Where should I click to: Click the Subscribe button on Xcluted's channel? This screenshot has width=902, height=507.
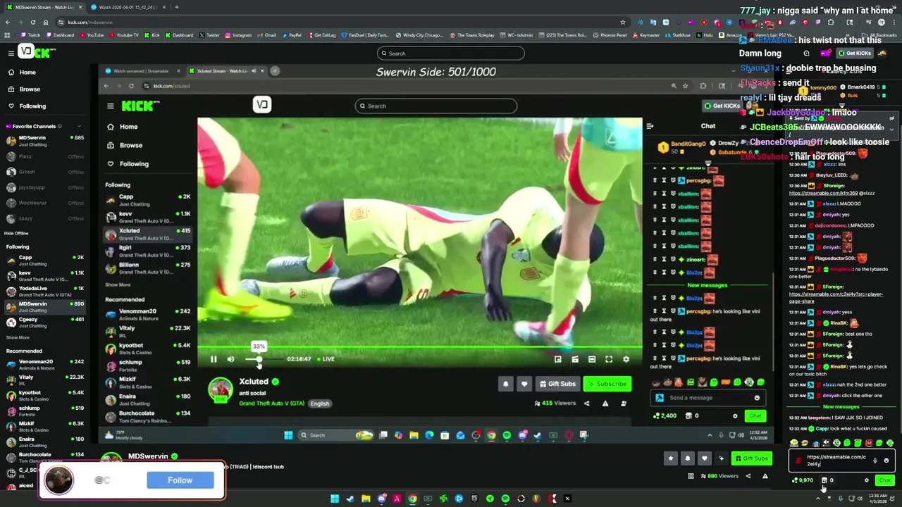[x=607, y=384]
